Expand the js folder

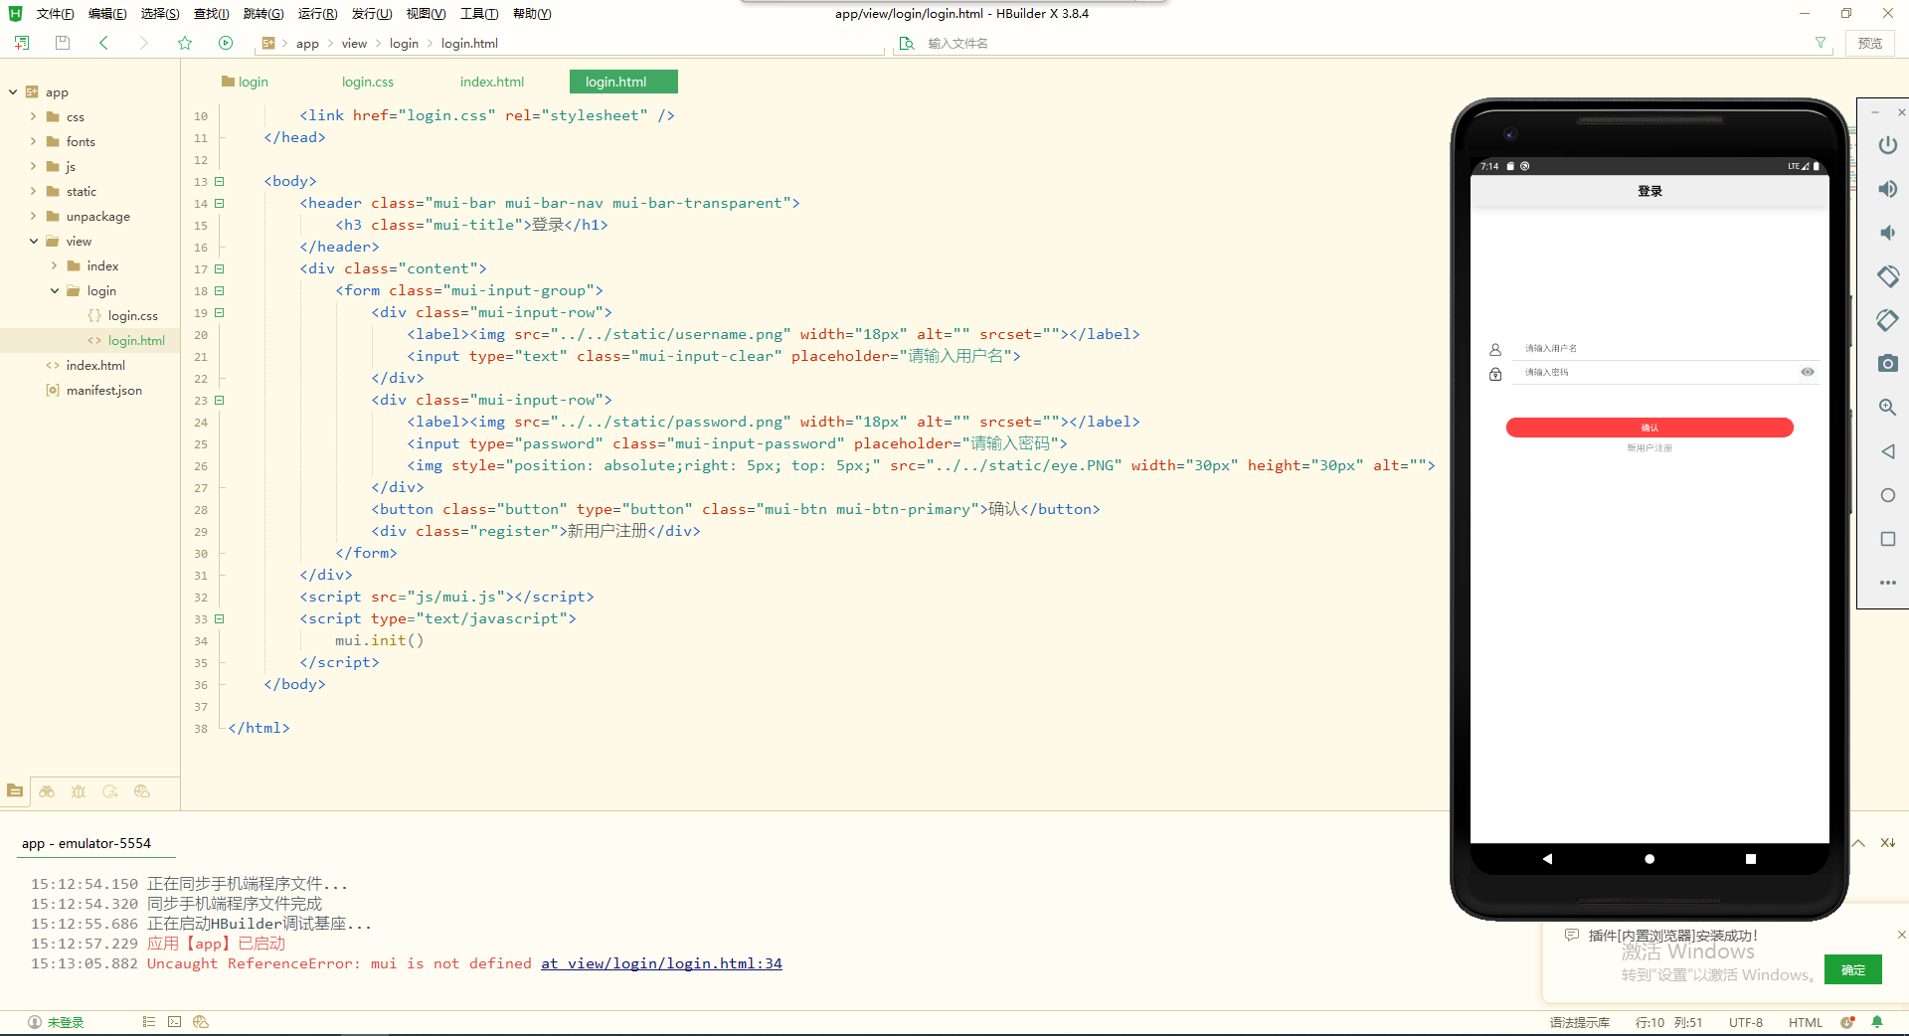click(34, 166)
